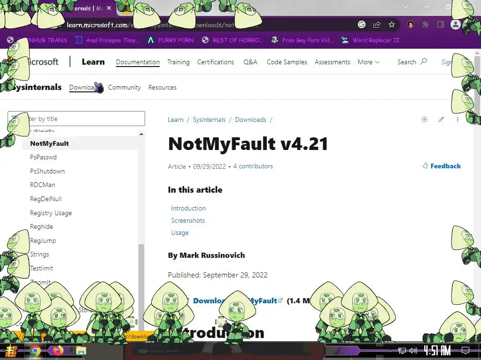Open the Chrome extensions puzzle icon
The height and width of the screenshot is (360, 481).
(426, 24)
